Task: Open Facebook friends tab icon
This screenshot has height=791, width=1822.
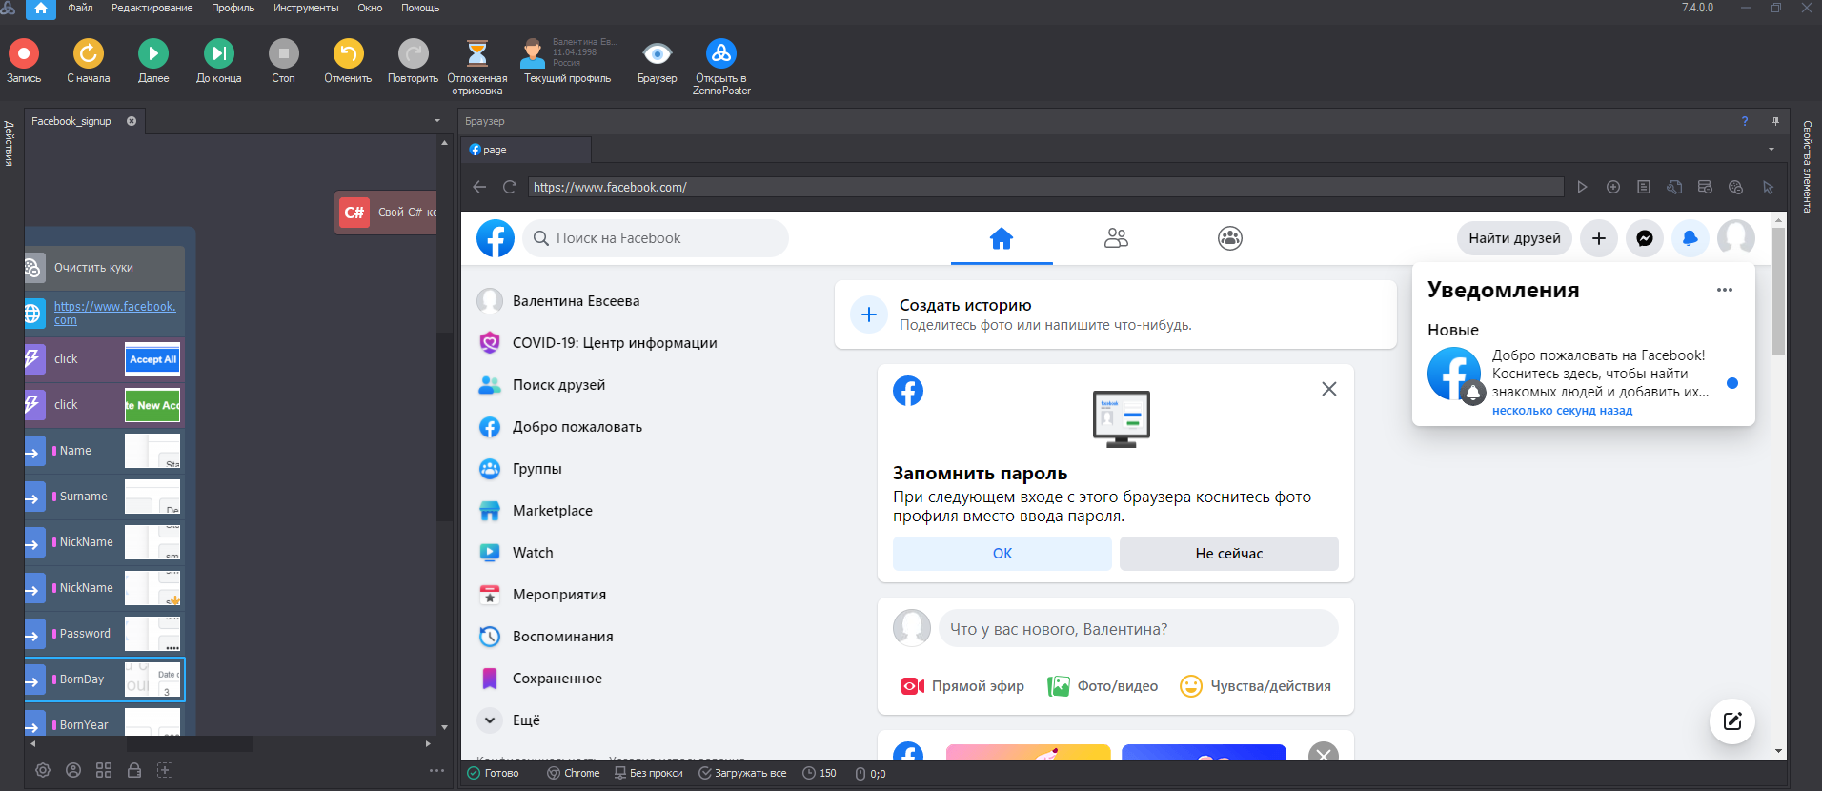Action: point(1116,238)
